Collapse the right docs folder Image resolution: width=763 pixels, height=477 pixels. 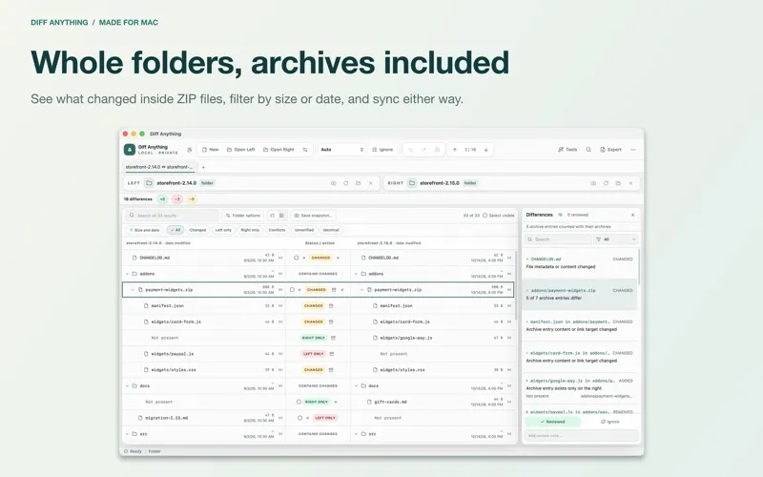(356, 385)
